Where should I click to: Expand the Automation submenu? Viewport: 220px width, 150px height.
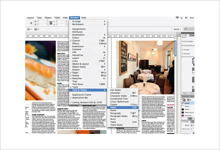(88, 35)
